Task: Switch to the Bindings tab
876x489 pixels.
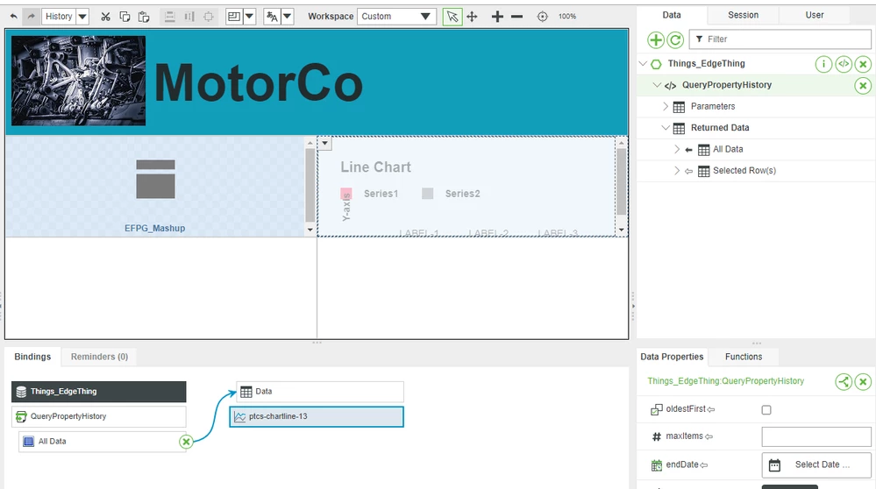Action: pyautogui.click(x=32, y=357)
